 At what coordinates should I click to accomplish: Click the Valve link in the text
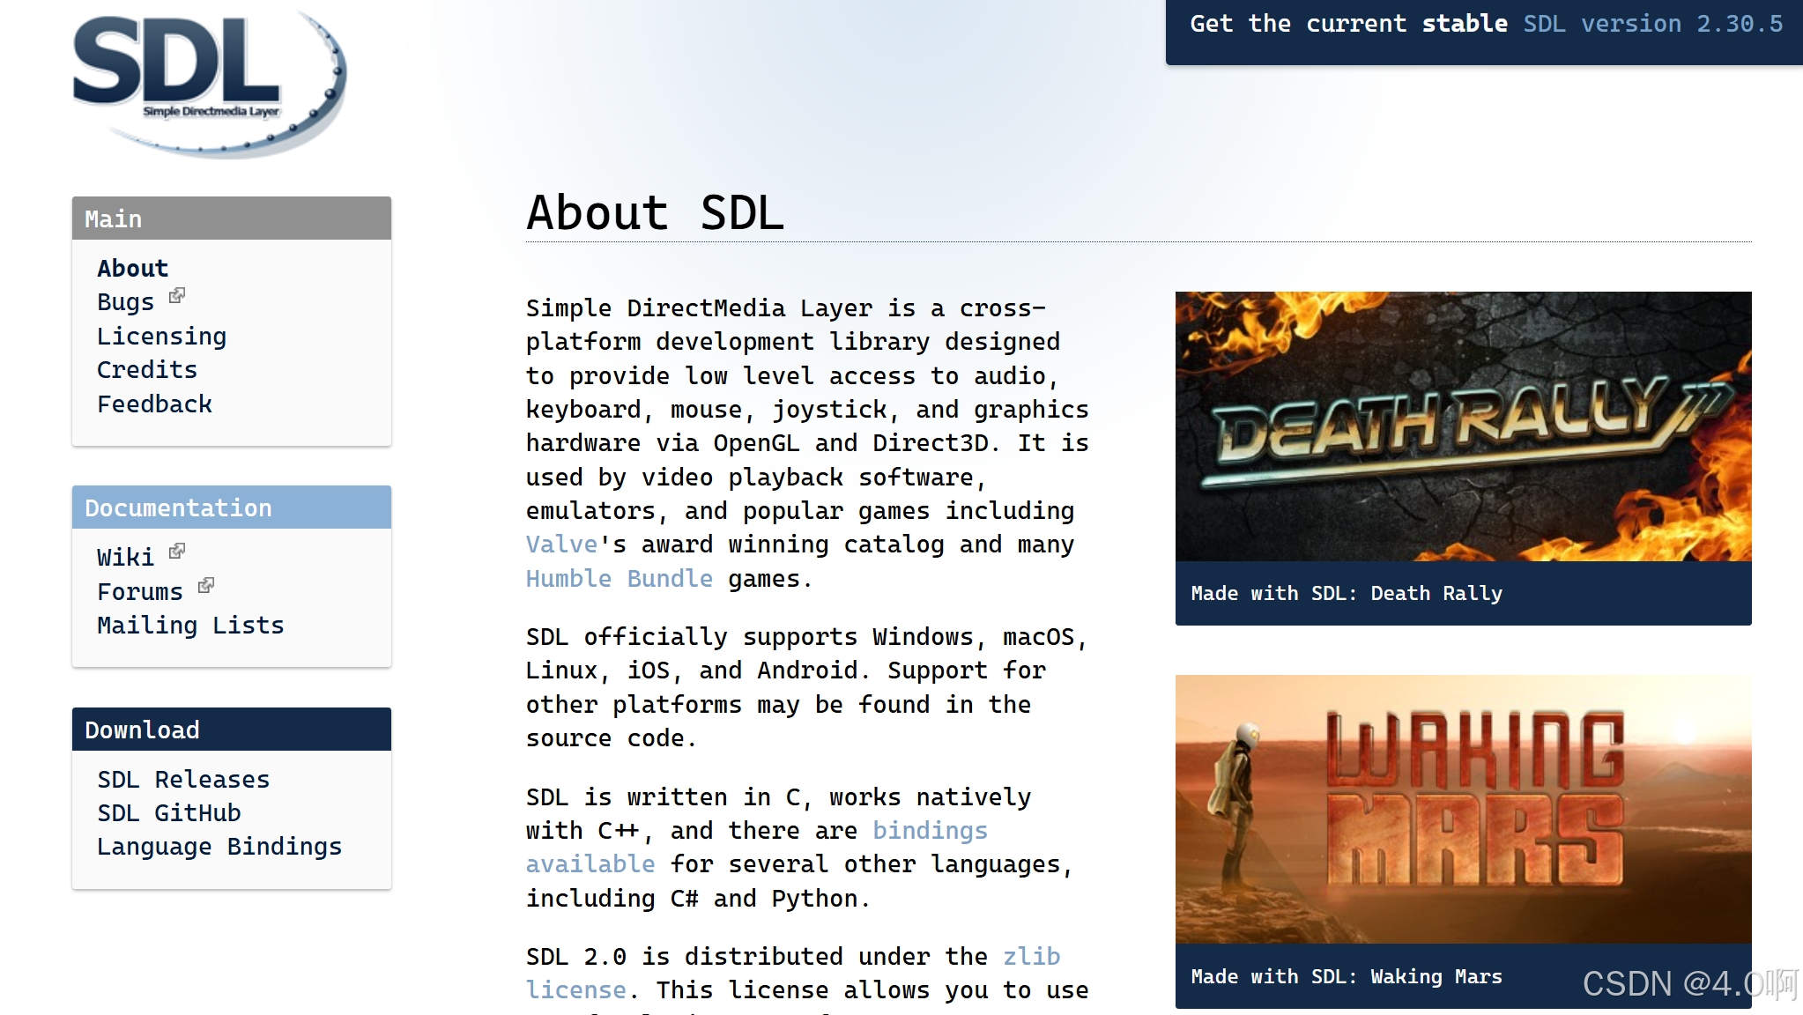[561, 544]
